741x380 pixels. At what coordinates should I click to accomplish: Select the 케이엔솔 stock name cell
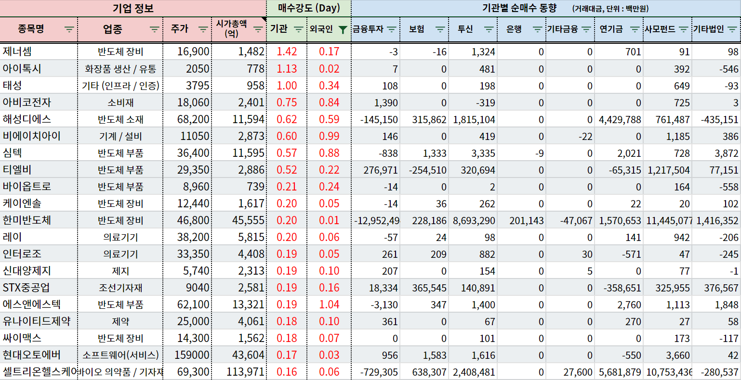pyautogui.click(x=39, y=203)
